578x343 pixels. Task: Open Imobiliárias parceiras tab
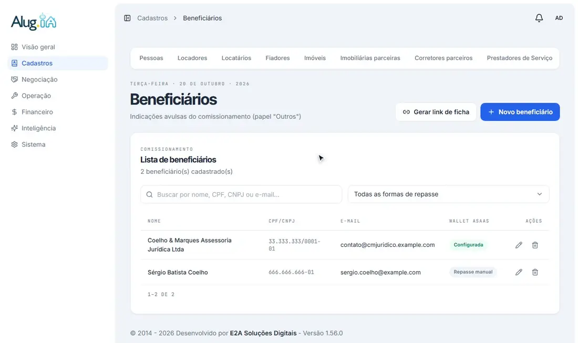[x=370, y=58]
